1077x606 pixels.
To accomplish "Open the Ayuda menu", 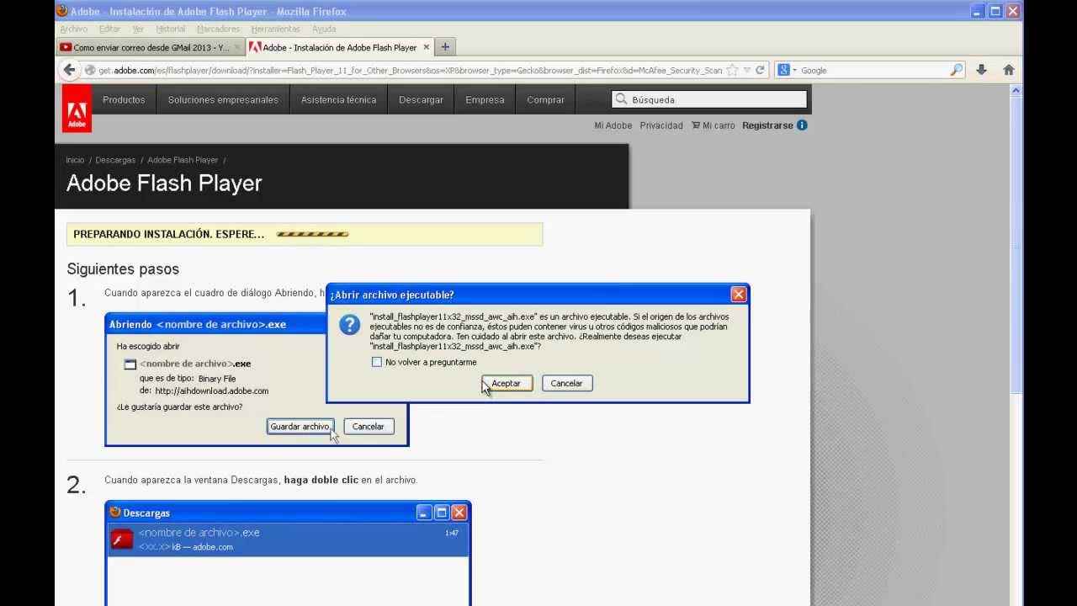I will [x=324, y=29].
